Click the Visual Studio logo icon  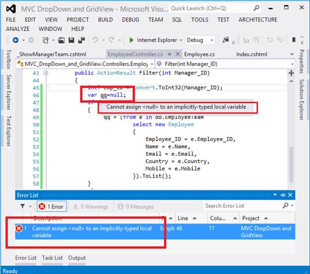point(11,9)
